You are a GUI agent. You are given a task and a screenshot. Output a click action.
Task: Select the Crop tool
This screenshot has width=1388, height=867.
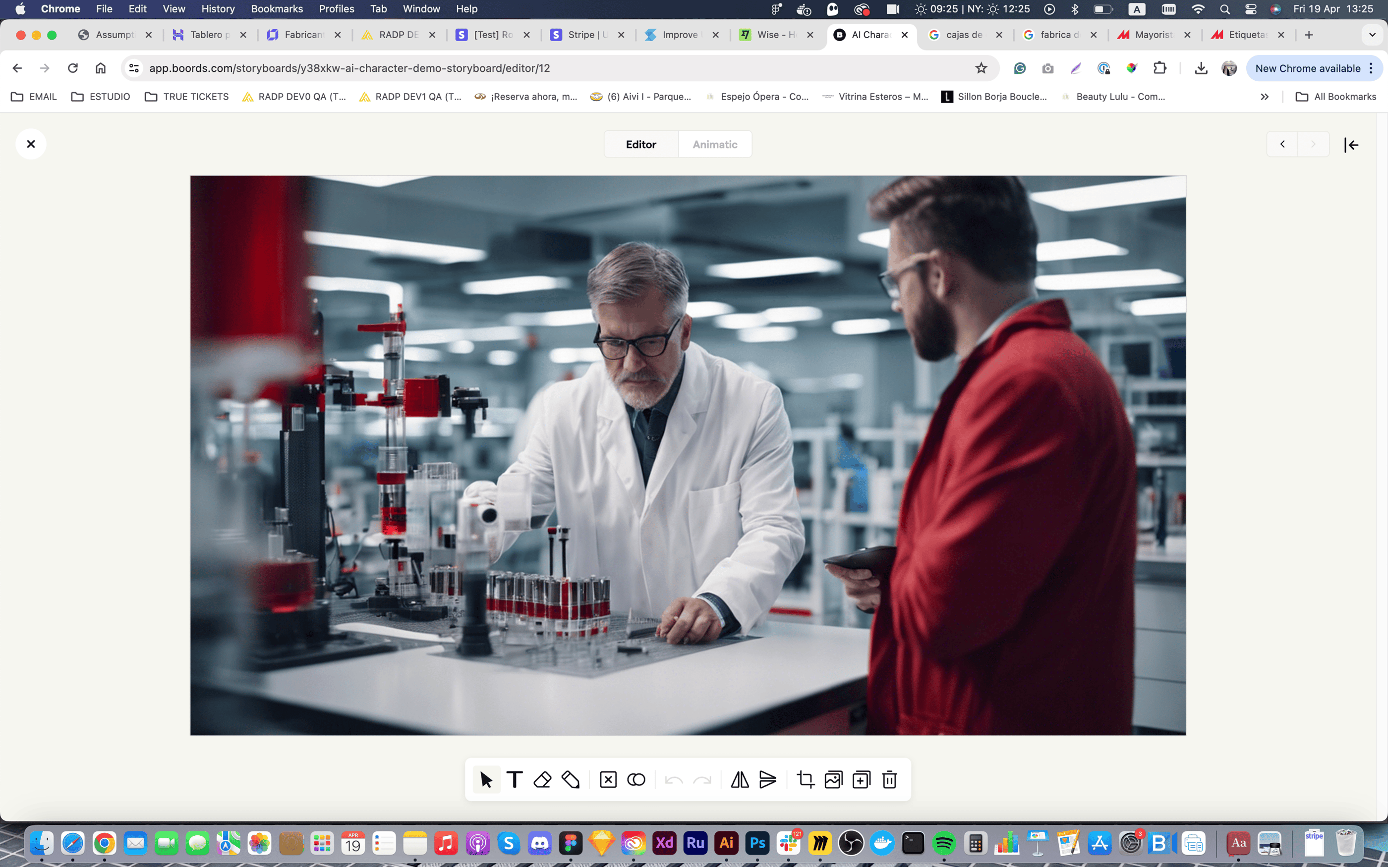805,780
